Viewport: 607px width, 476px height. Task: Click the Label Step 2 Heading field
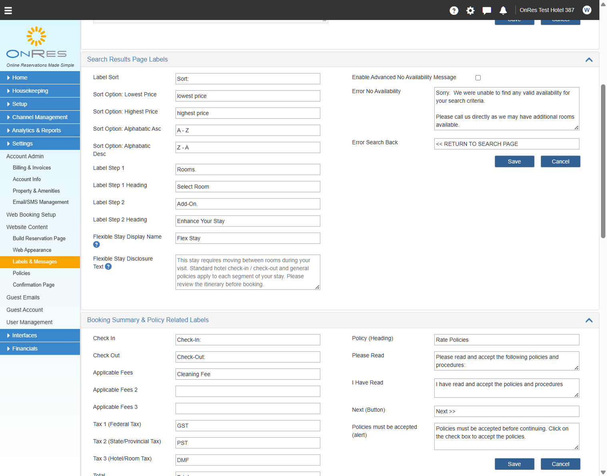point(248,221)
